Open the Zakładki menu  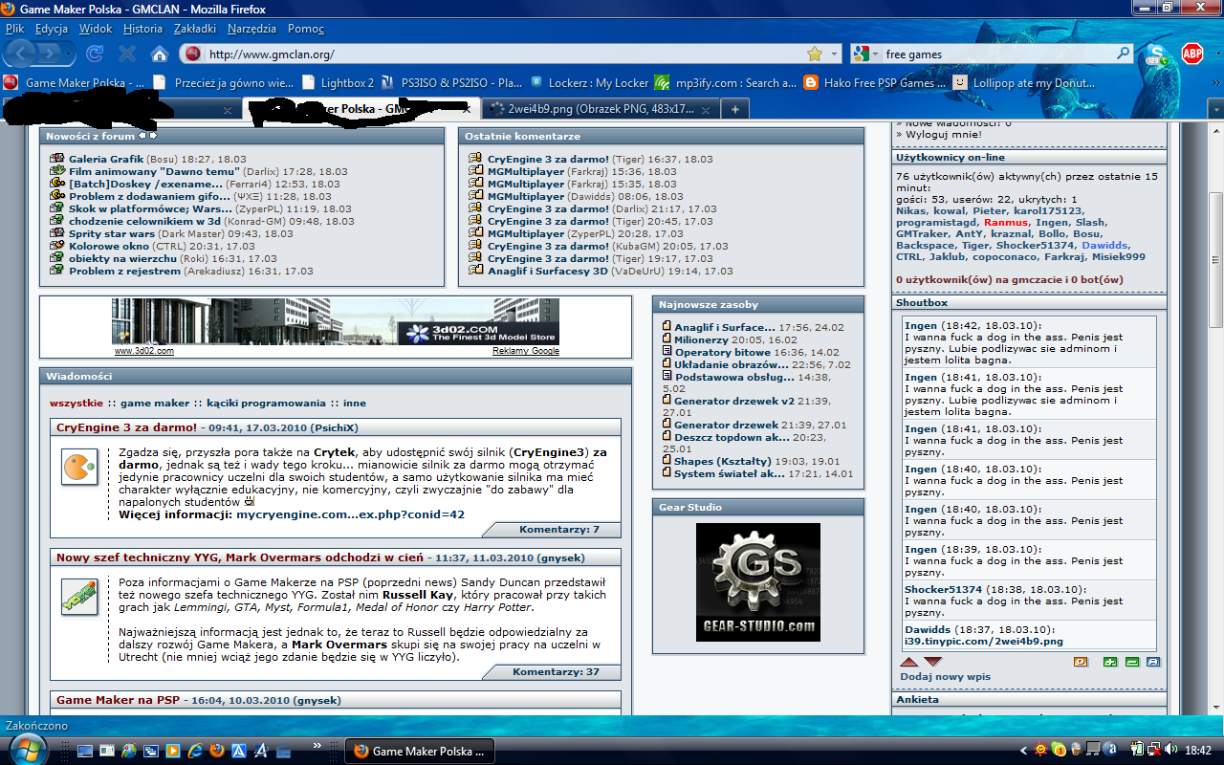pyautogui.click(x=194, y=29)
